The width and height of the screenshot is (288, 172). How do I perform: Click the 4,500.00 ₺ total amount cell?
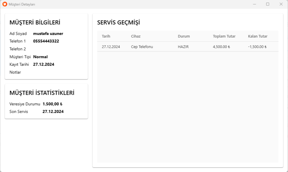(221, 47)
